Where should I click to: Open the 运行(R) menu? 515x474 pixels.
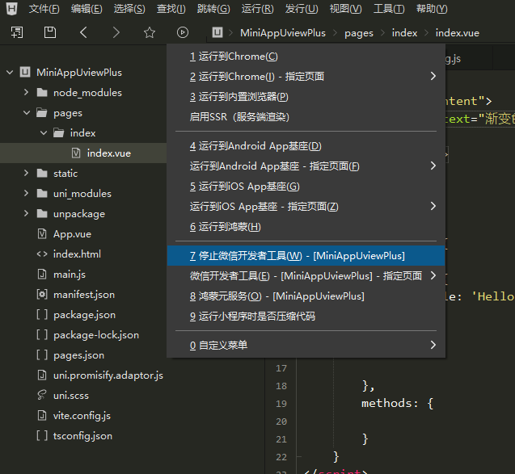click(257, 9)
